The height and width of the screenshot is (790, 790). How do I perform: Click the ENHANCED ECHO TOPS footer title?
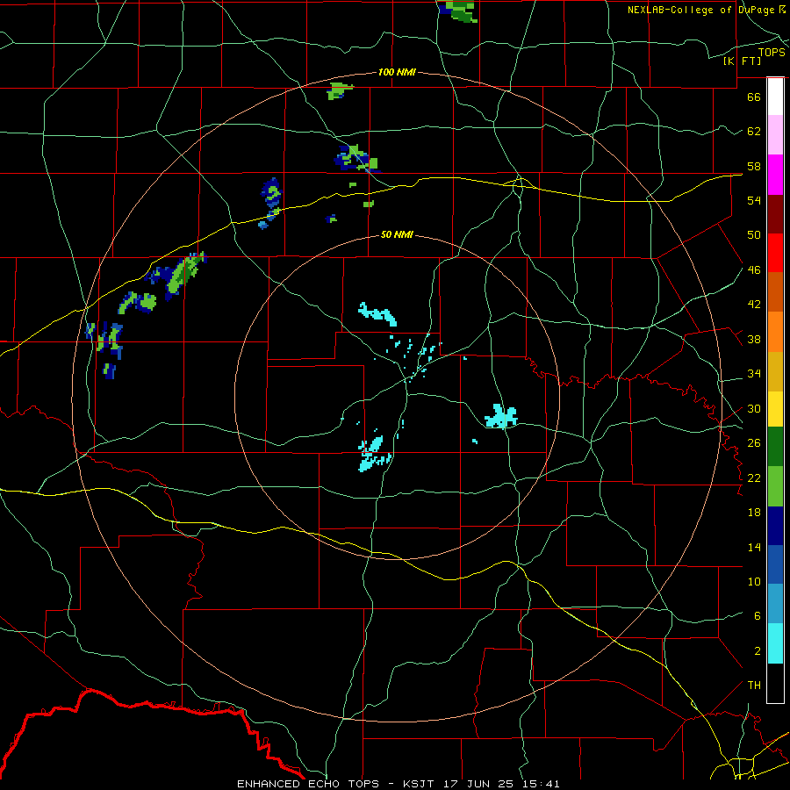tap(308, 784)
